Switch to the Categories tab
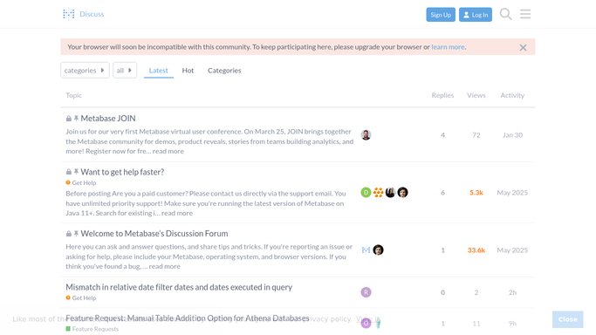The width and height of the screenshot is (596, 335). point(224,71)
